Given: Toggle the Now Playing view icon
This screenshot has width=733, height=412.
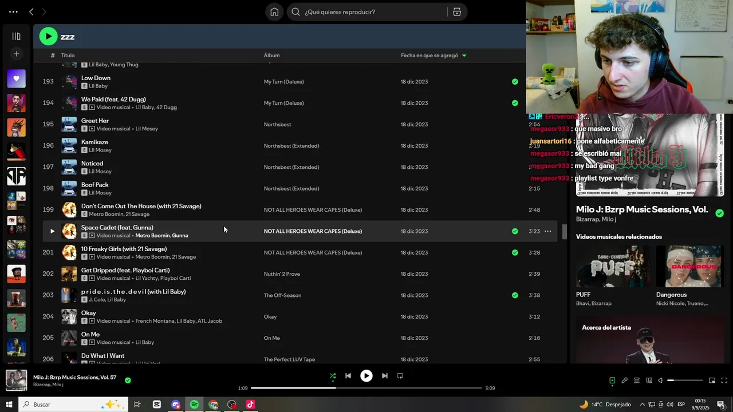Looking at the screenshot, I should [612, 381].
